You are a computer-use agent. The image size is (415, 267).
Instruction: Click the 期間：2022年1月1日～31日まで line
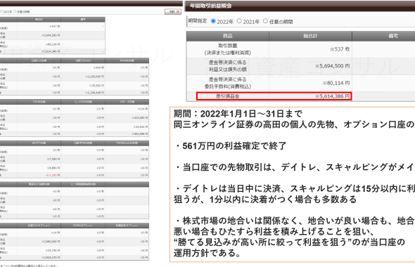click(x=238, y=114)
